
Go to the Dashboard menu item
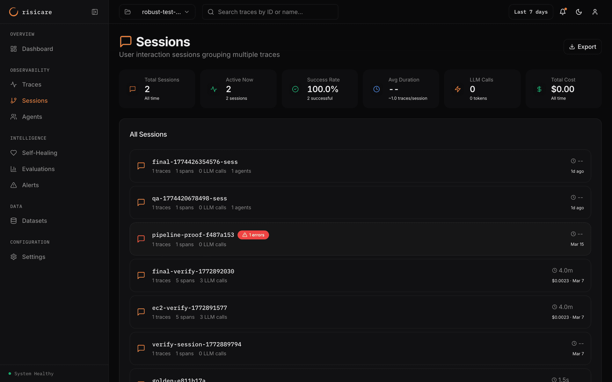tap(37, 49)
